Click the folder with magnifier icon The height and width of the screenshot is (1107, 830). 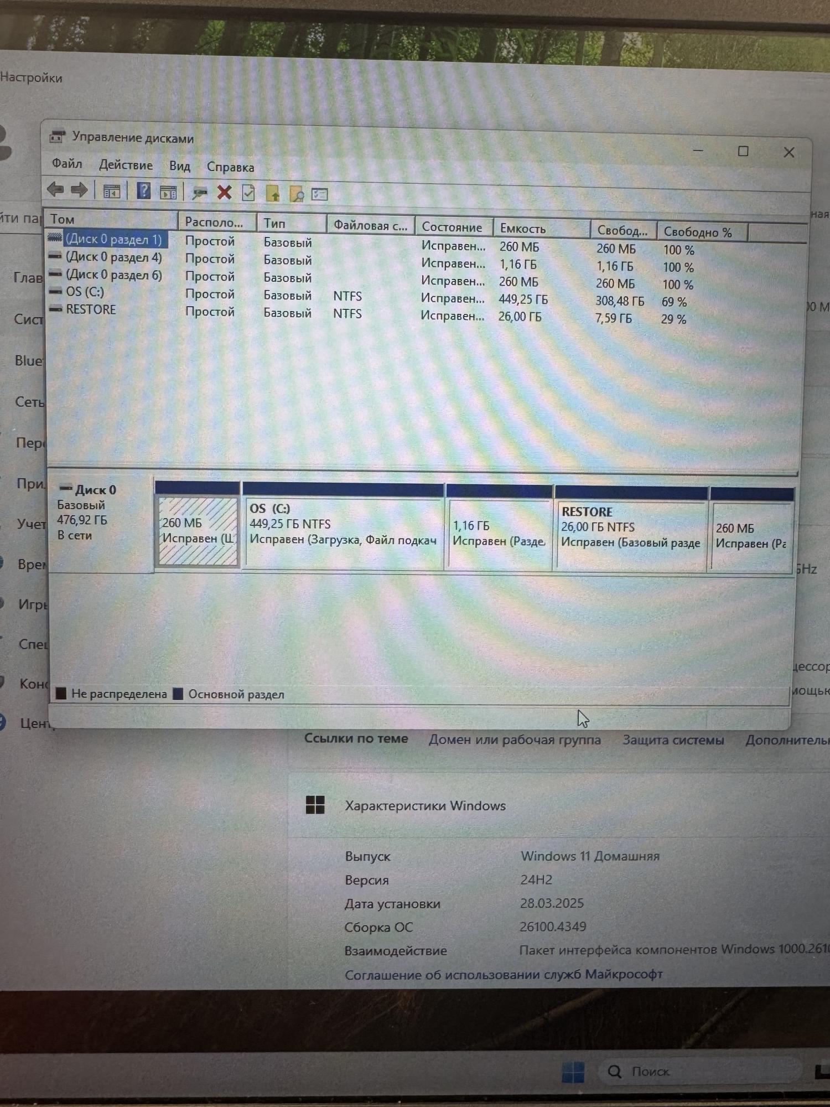tap(297, 194)
